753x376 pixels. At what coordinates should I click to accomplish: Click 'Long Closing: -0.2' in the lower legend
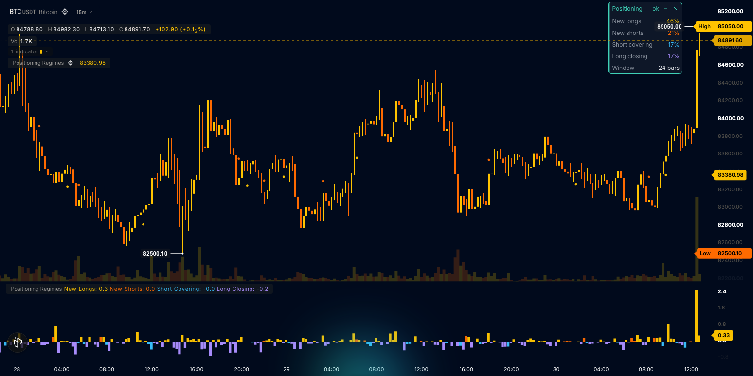(242, 289)
